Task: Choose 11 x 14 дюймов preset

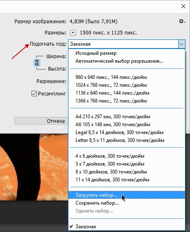Action: (127, 180)
